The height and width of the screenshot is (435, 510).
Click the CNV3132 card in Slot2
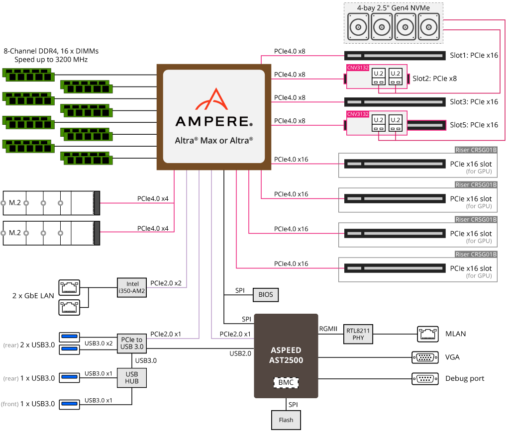[x=377, y=77]
